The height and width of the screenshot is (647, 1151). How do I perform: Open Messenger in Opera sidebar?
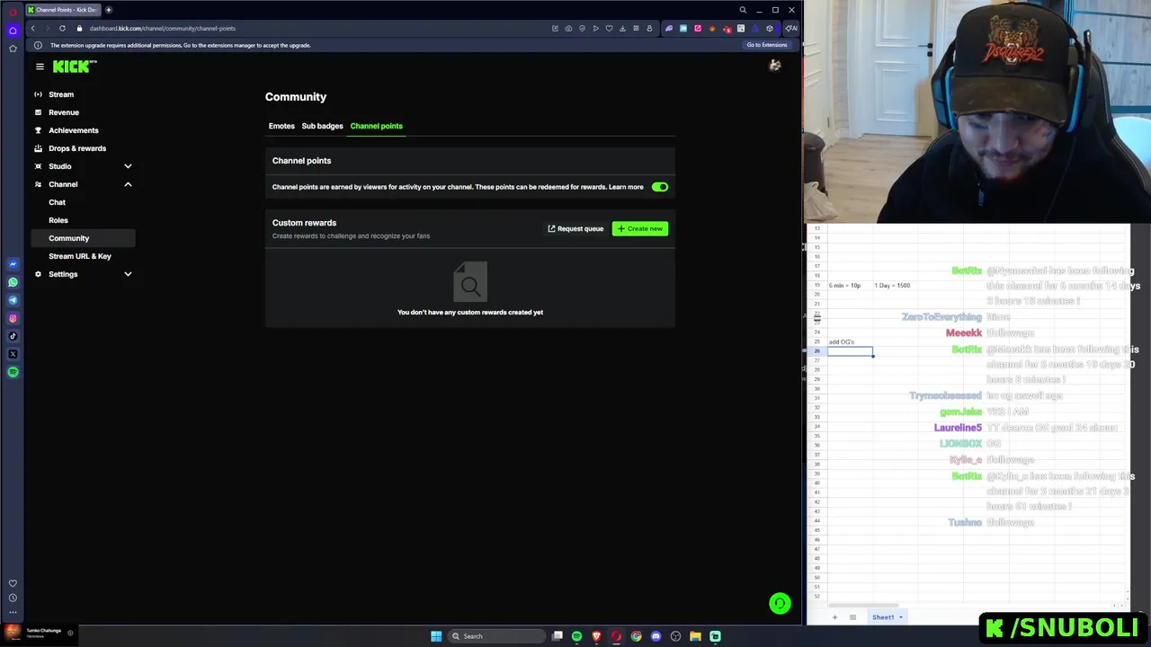pyautogui.click(x=13, y=264)
